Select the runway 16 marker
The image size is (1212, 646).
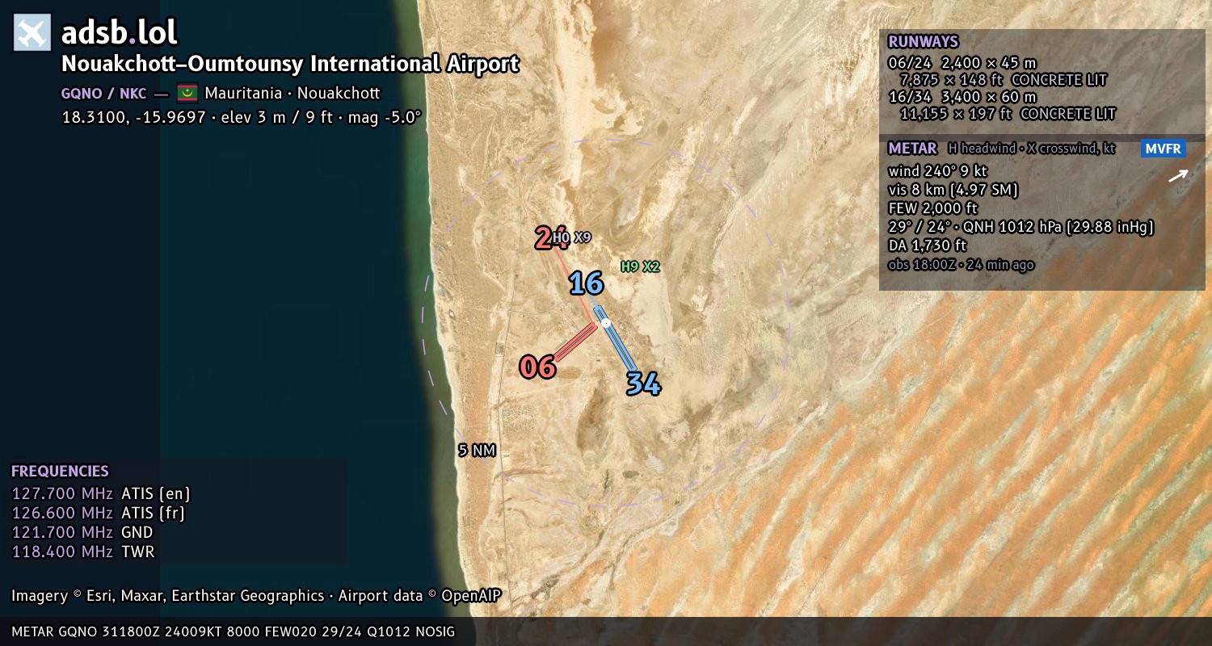586,283
